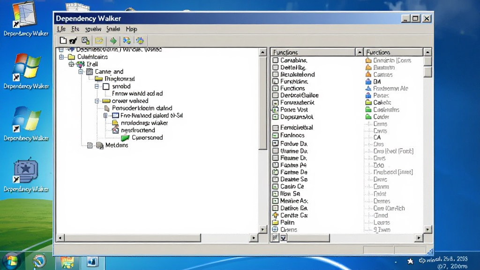The image size is (480, 270).
Task: Click the second taskbar icon beside Start
Action: coord(67,262)
